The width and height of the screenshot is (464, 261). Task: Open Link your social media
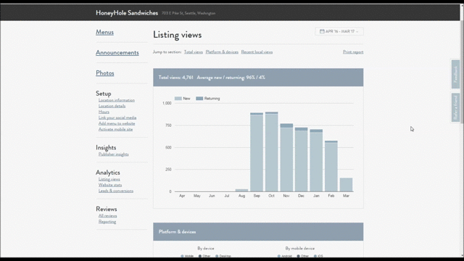117,117
